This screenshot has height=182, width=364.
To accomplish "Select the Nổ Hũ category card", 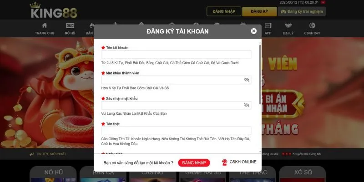I will pyautogui.click(x=53, y=174).
